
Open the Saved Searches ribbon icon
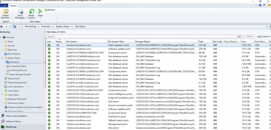click(6, 11)
